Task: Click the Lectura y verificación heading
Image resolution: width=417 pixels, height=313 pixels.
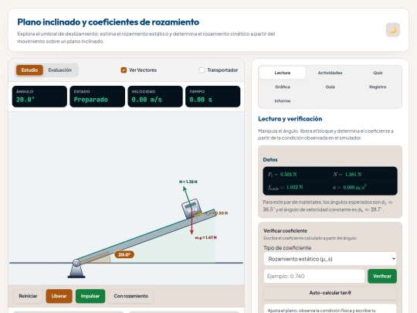Action: coord(290,119)
